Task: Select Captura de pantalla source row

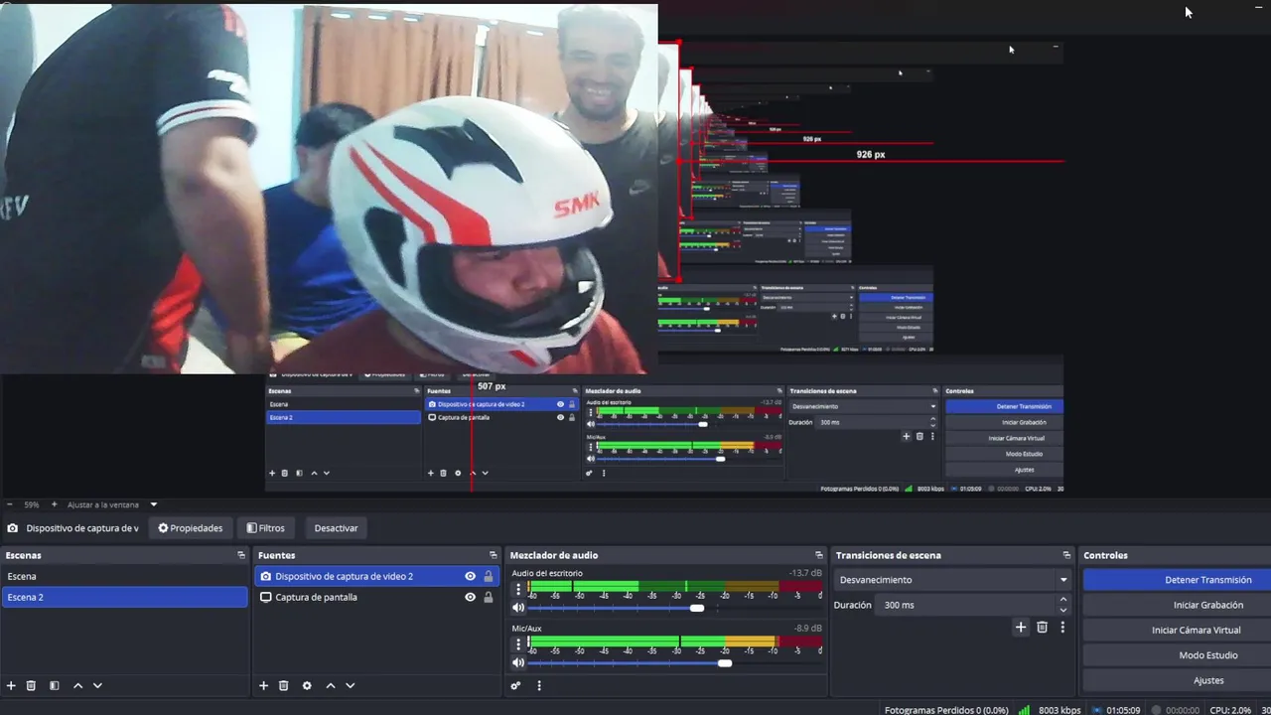Action: [x=376, y=597]
